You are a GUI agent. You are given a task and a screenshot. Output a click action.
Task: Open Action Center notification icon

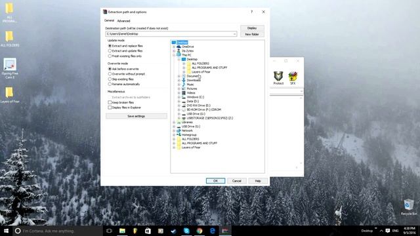point(388,231)
